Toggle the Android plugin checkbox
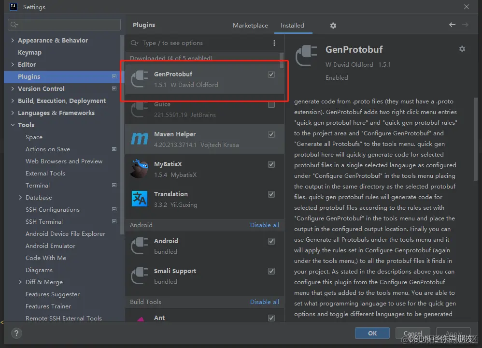The image size is (482, 348). [271, 241]
